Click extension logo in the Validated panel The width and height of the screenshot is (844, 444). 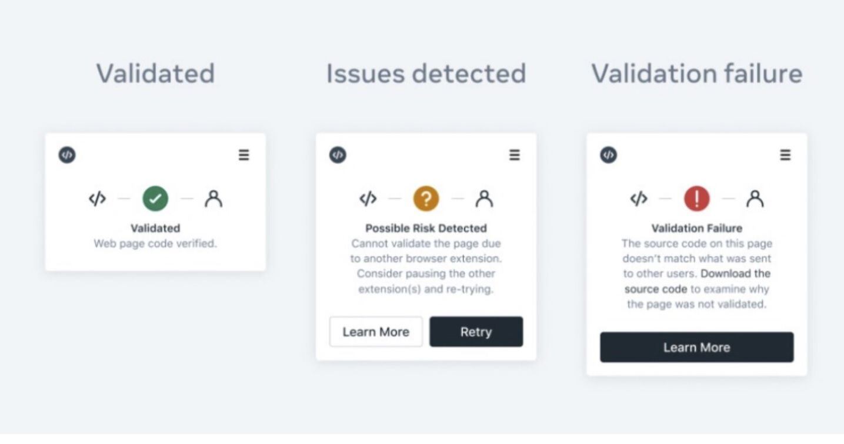67,155
